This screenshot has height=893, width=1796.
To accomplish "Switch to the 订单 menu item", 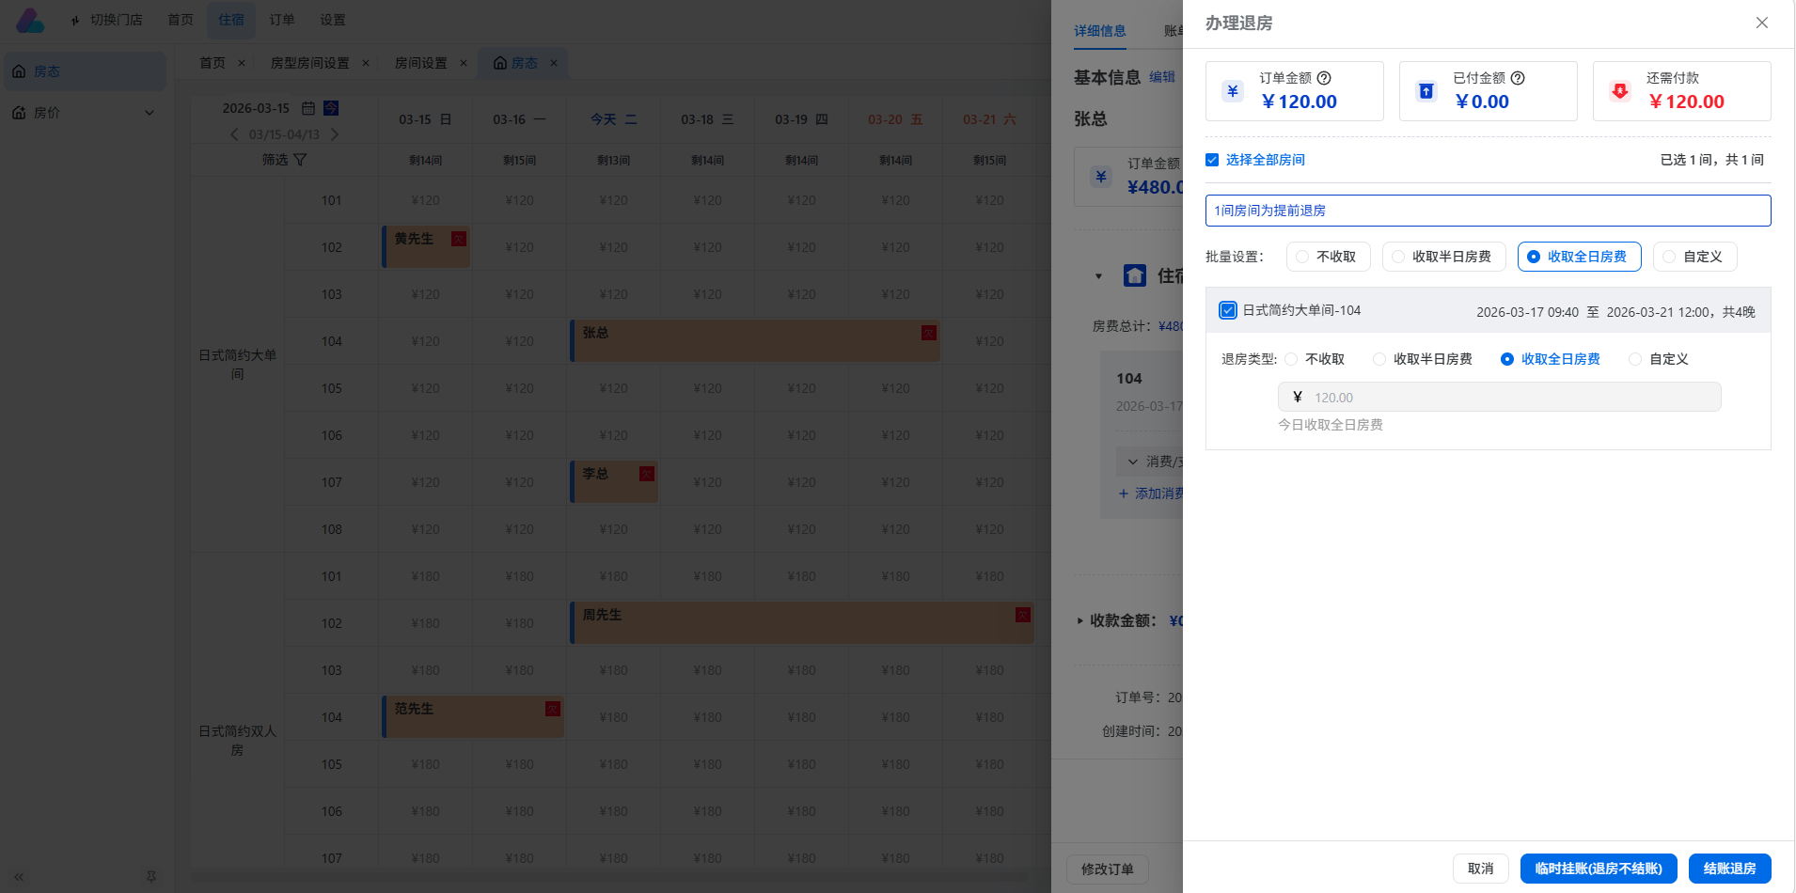I will (282, 19).
